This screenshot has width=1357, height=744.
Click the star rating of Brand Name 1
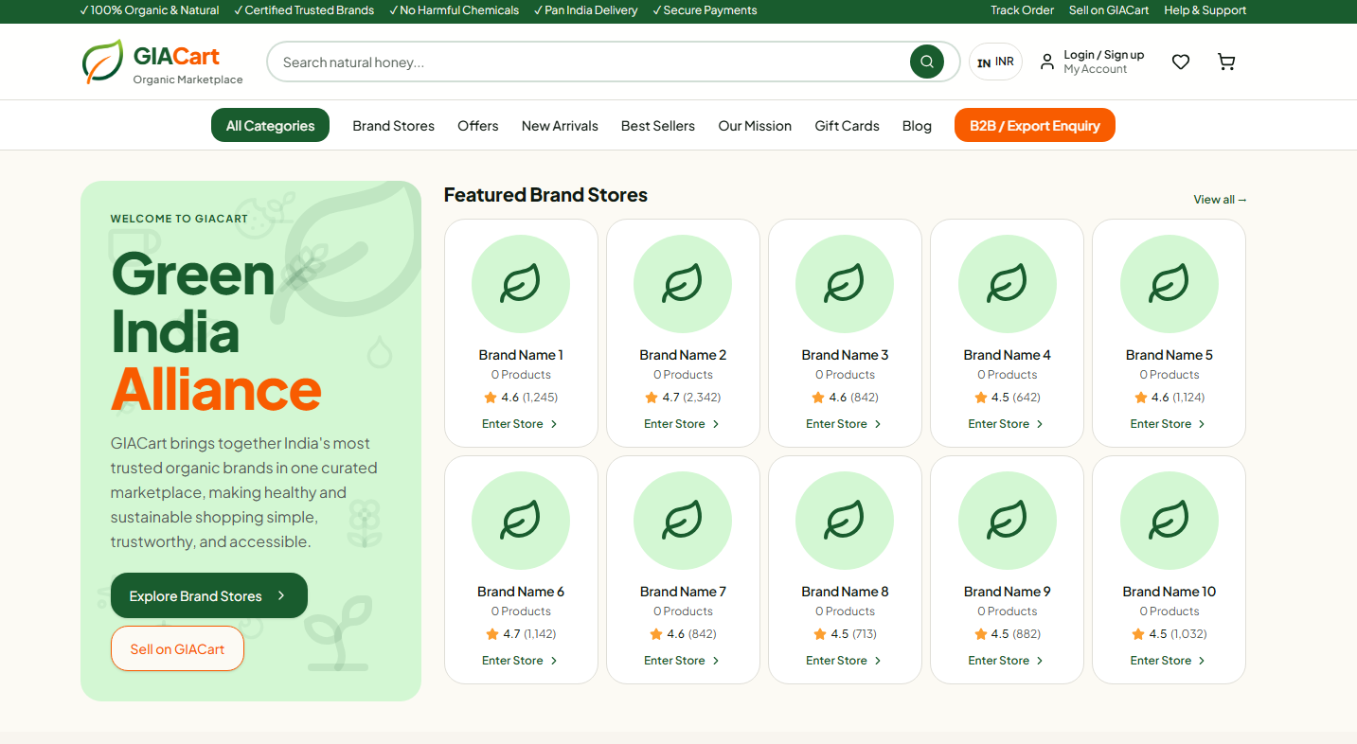click(521, 398)
